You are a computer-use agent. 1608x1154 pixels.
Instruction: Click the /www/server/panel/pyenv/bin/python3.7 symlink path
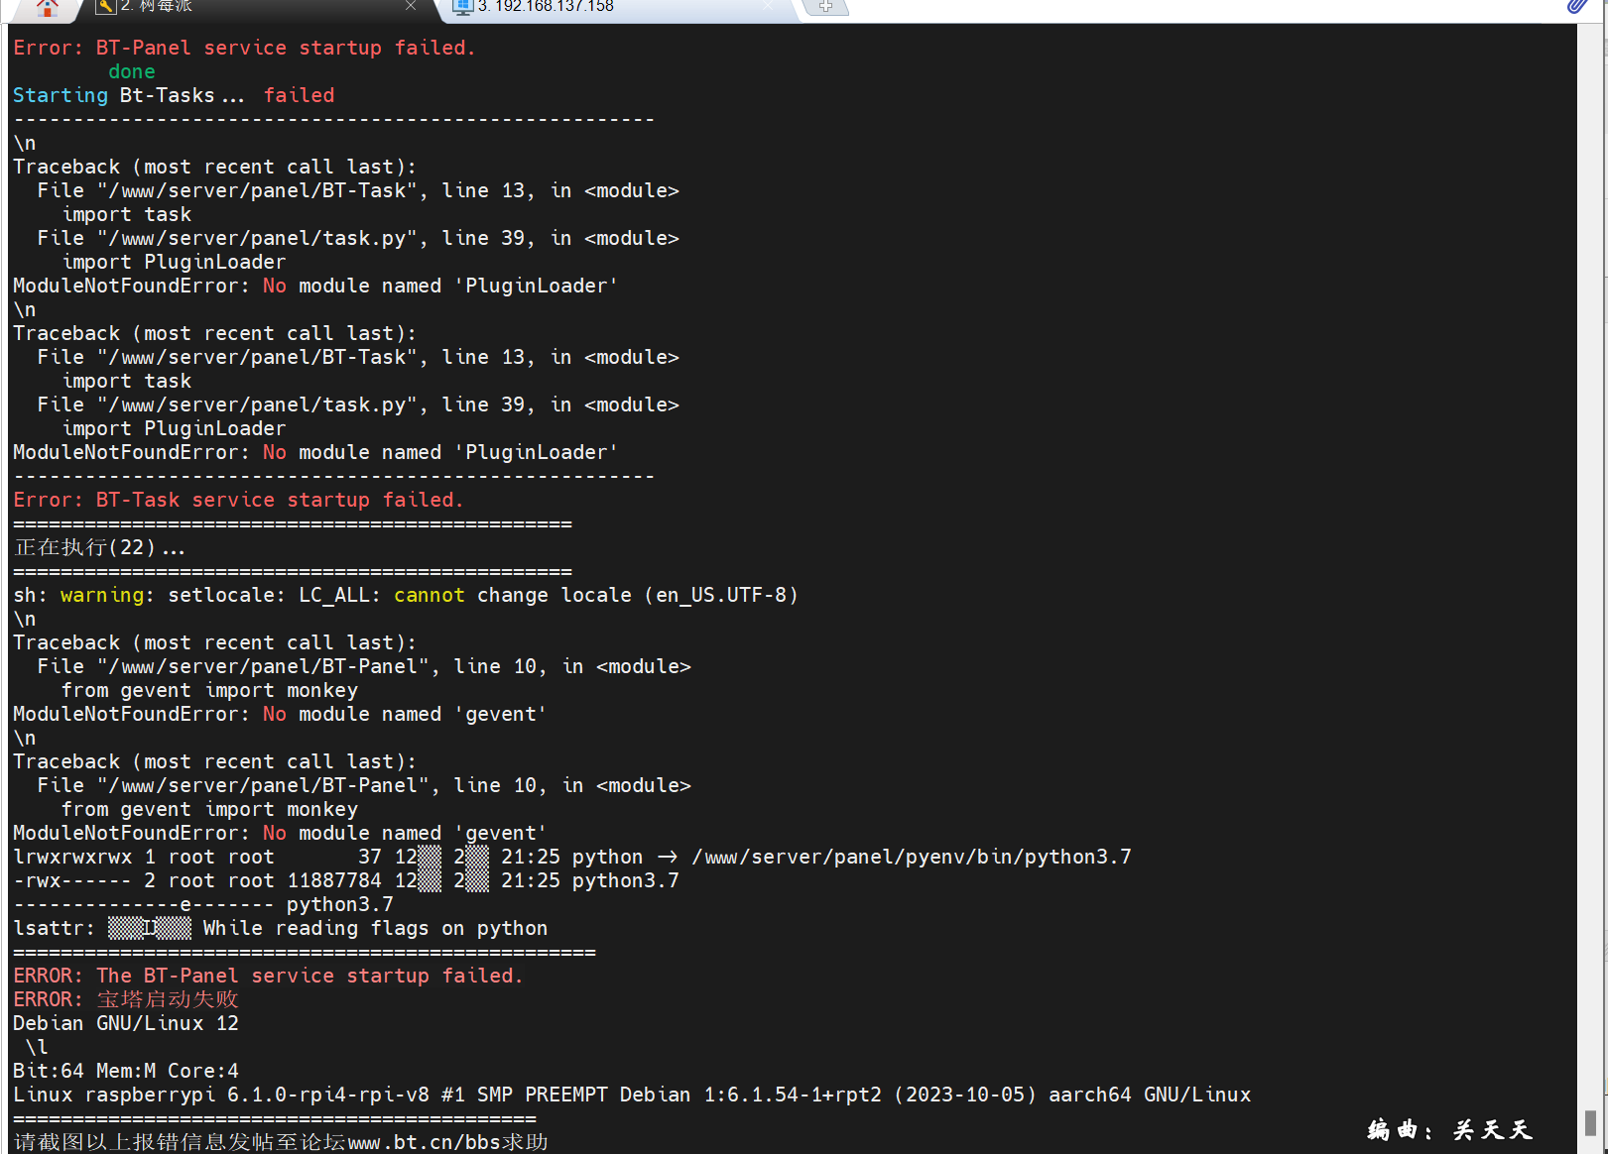912,857
